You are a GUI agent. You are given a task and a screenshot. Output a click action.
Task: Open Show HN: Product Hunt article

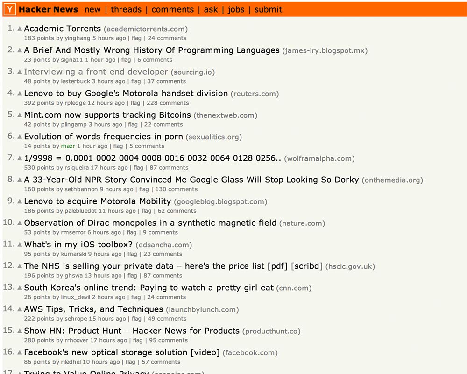(x=132, y=331)
